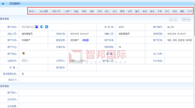Open the 费用 expenses button
The width and height of the screenshot is (195, 108).
tap(122, 11)
